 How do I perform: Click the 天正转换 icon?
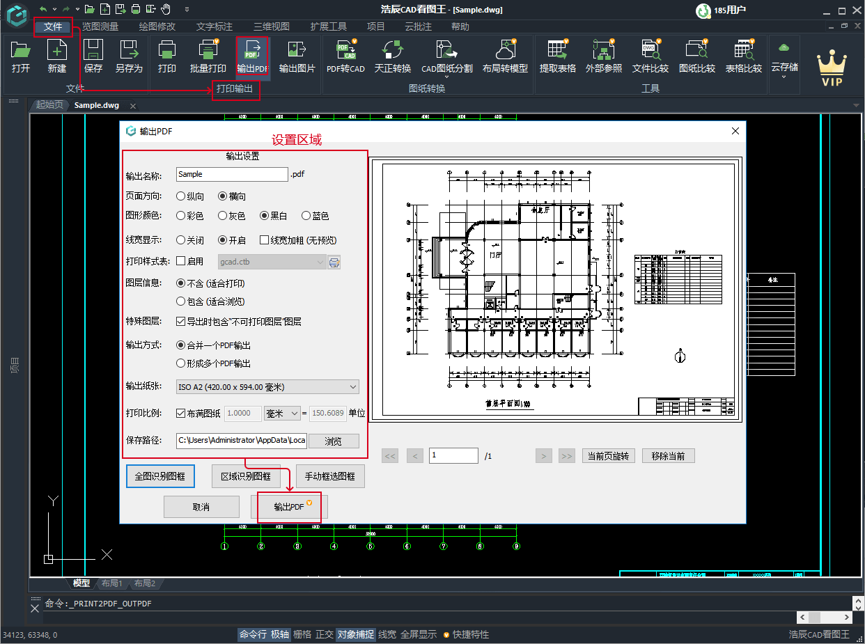[392, 56]
